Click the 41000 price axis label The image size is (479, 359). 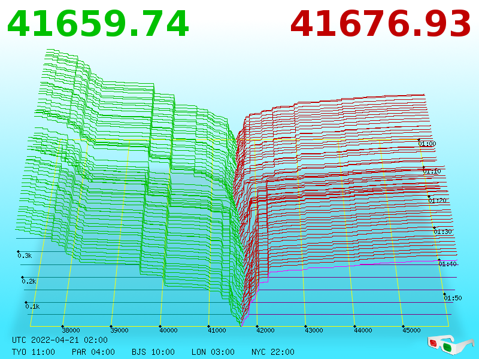[217, 330]
